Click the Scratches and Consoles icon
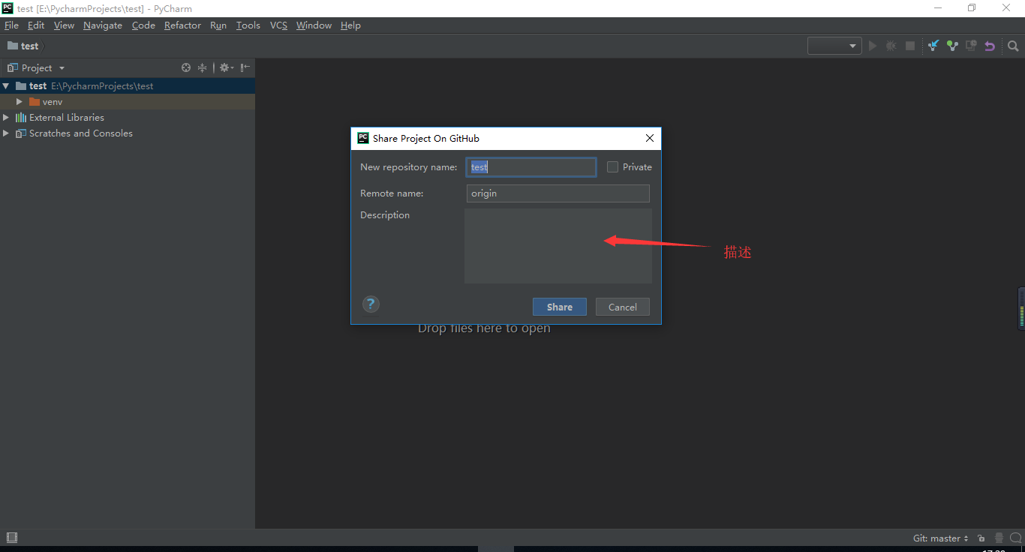The width and height of the screenshot is (1025, 552). coord(21,133)
